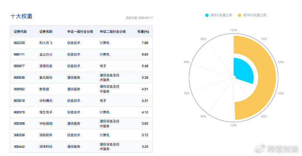
Task: Click weight value 3.92
Action: tap(145, 124)
